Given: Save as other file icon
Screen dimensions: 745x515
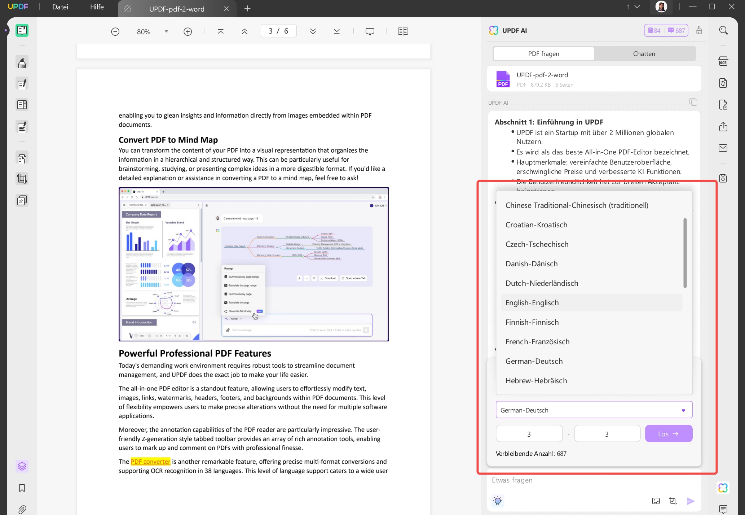Looking at the screenshot, I should coord(723,178).
